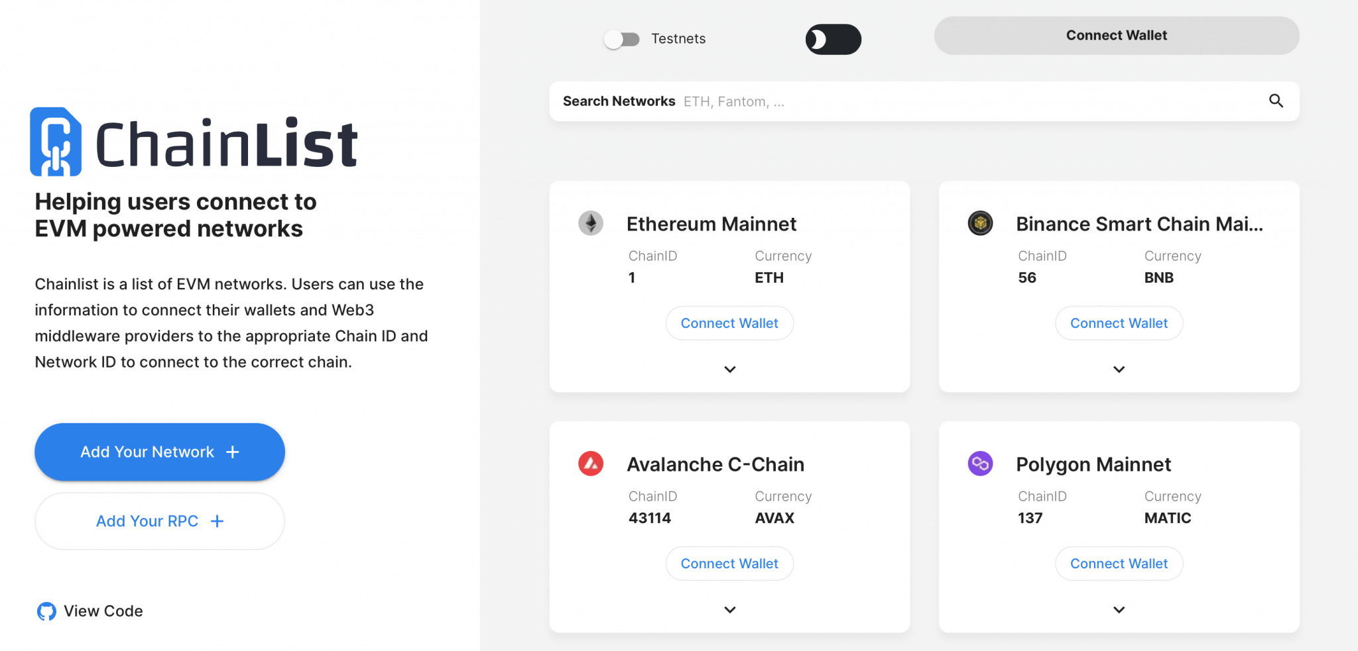Enable the Testnets toggle
Viewport: 1358px width, 651px height.
point(622,39)
